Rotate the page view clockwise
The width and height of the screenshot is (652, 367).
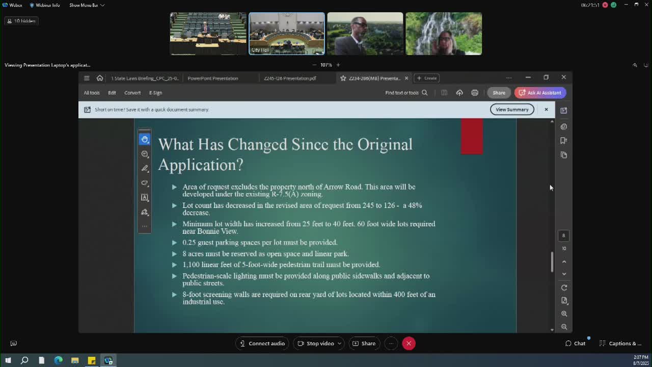coord(564,287)
